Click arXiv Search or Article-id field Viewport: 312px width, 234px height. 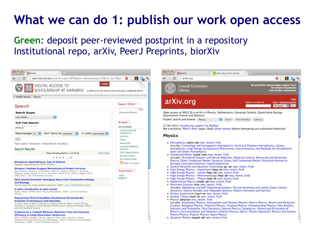click(258, 106)
